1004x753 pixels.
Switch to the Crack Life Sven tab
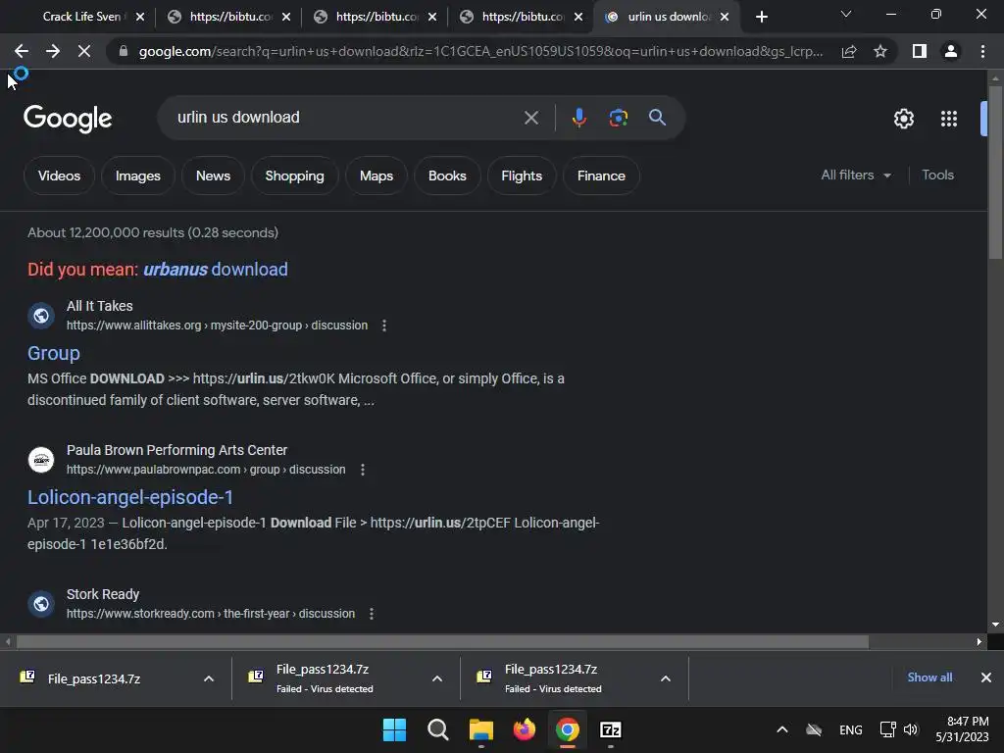[80, 17]
